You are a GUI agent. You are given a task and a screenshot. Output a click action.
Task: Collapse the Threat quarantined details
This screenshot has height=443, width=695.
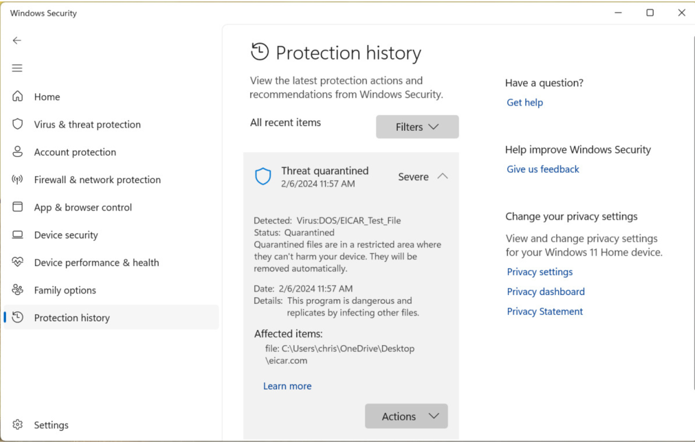pyautogui.click(x=443, y=176)
